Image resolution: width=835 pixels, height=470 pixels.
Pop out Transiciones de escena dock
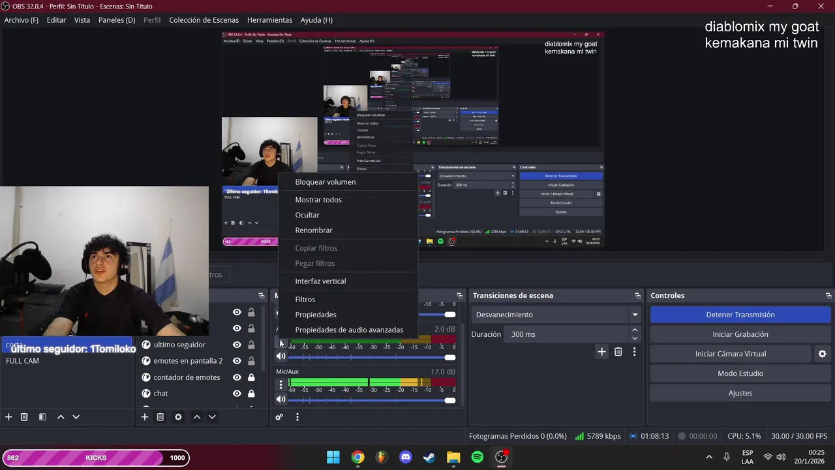click(x=637, y=296)
